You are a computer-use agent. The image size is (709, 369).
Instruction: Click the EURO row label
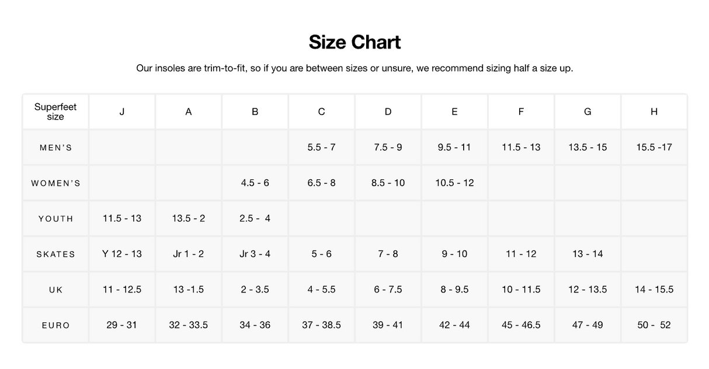point(55,325)
